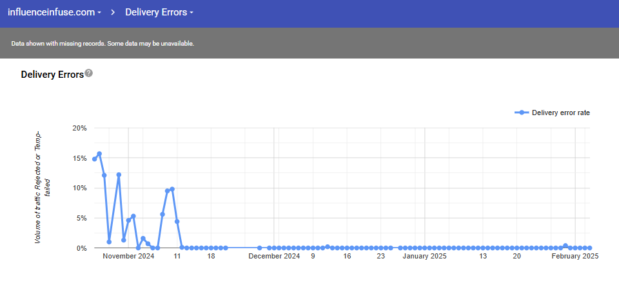Select the Delivery error rate legend label
The image size is (619, 290).
[x=560, y=113]
